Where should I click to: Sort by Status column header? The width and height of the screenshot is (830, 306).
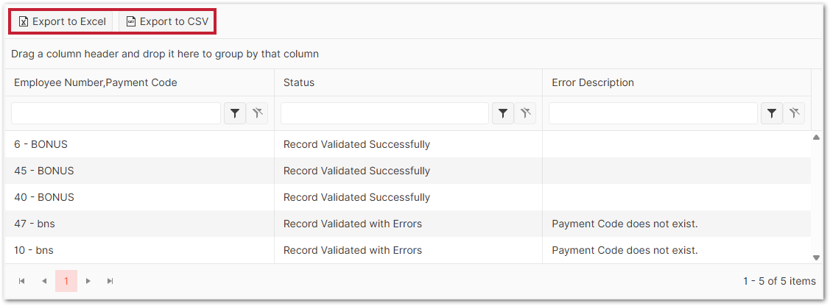pos(299,82)
